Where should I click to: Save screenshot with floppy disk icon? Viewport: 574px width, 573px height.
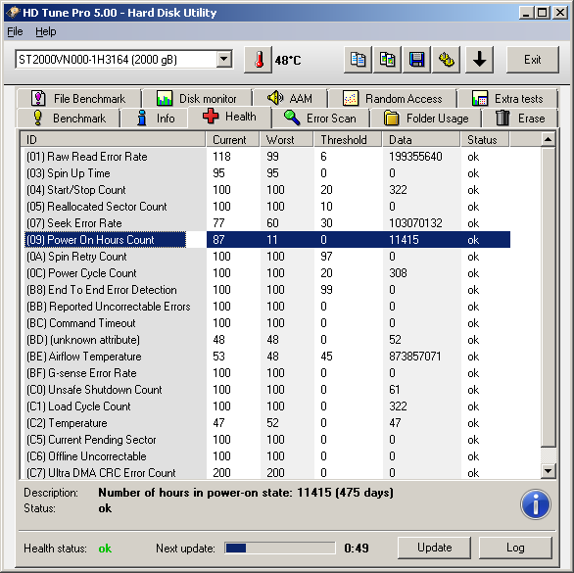[x=416, y=60]
